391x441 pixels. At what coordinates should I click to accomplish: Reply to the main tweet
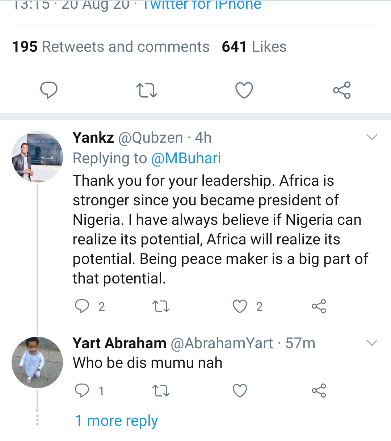click(49, 90)
